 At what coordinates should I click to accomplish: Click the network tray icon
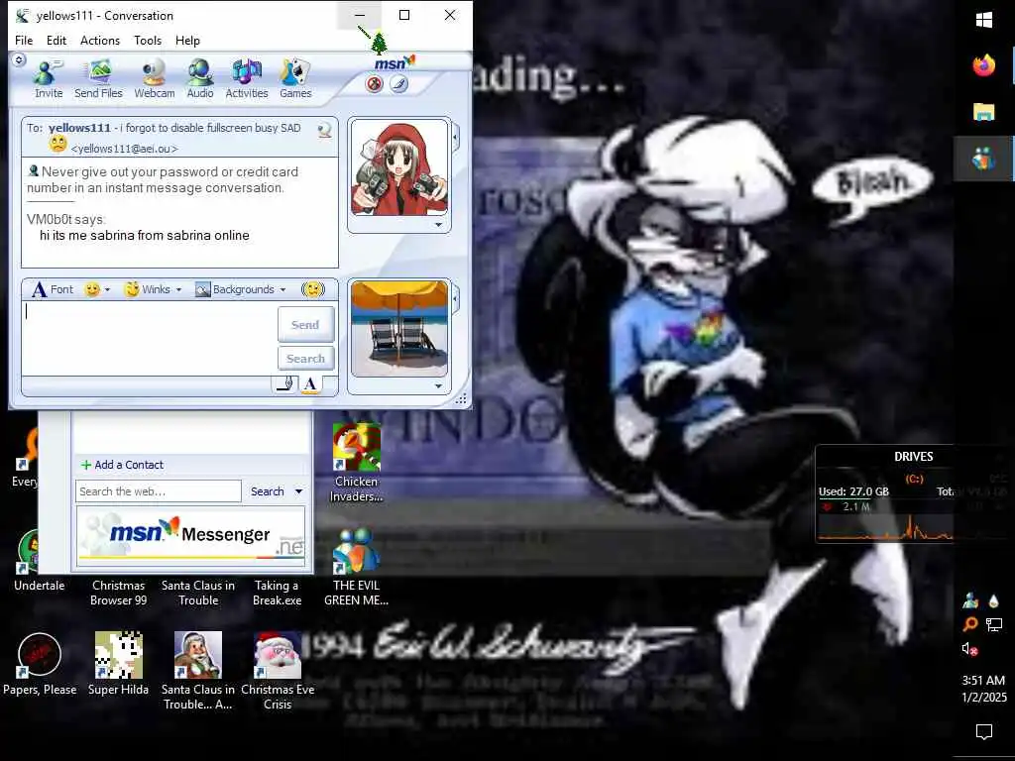pos(993,624)
